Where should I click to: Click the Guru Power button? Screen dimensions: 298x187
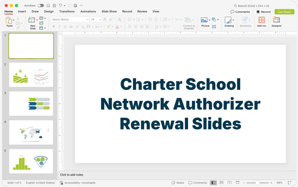click(x=284, y=12)
